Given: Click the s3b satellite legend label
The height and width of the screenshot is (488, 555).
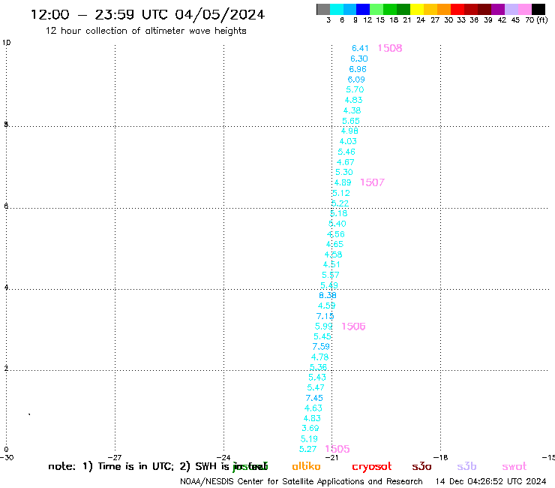Looking at the screenshot, I should [x=466, y=466].
